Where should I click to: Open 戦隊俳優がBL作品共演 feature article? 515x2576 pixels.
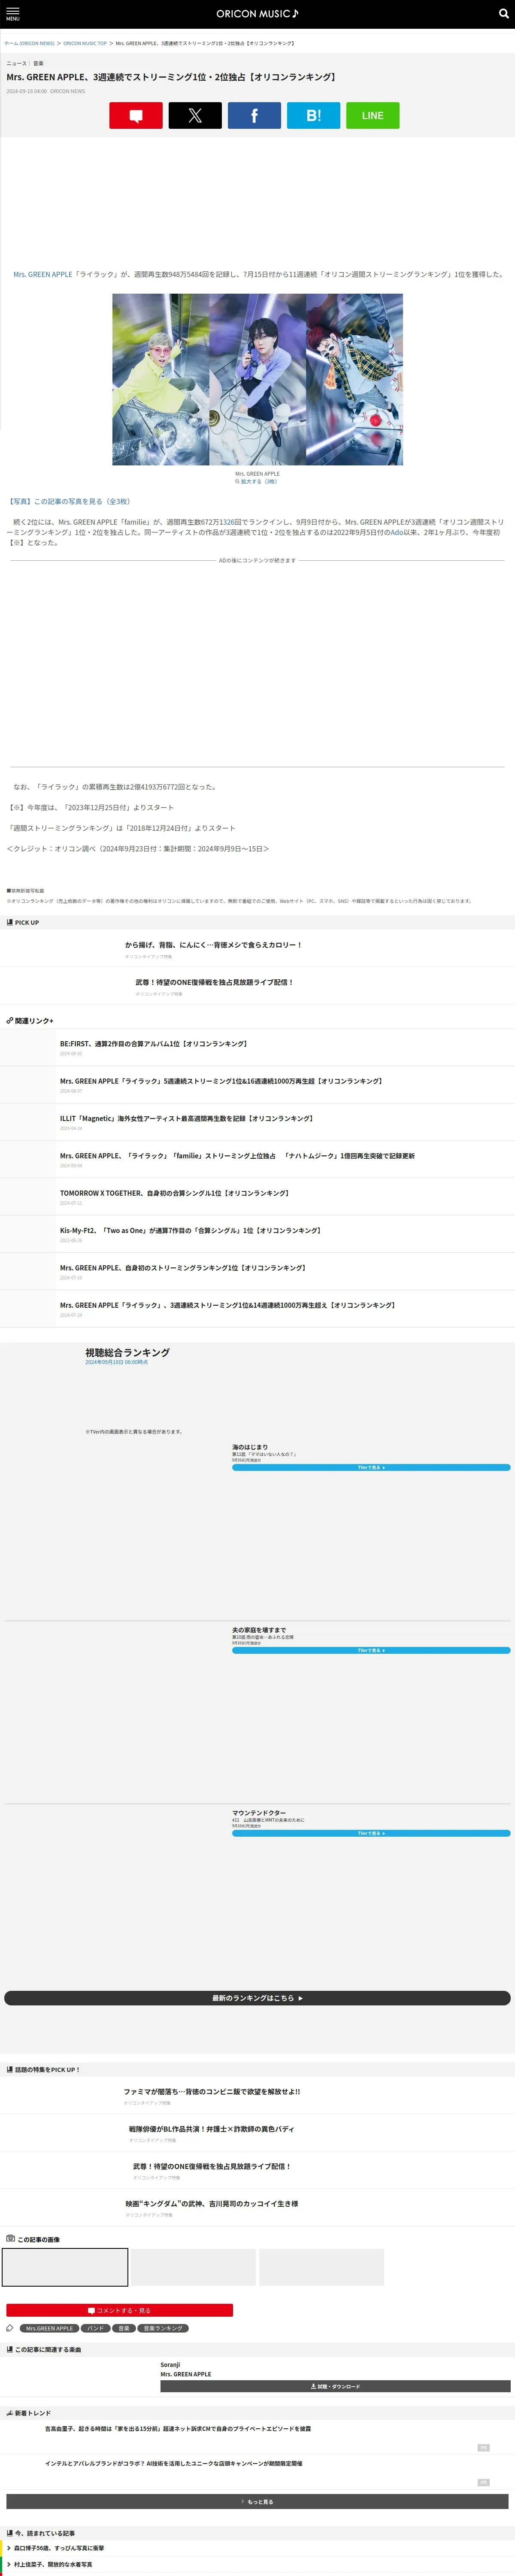click(211, 2129)
